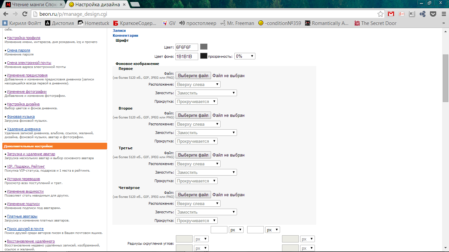
Task: Click the address bar showing beon.ru
Action: pos(207,14)
